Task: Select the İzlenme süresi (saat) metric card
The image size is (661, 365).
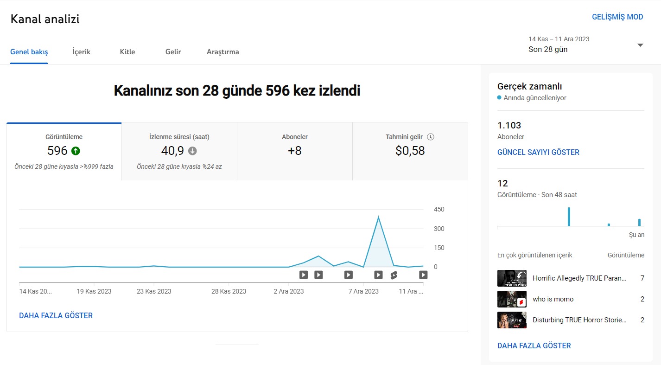Action: coord(179,152)
